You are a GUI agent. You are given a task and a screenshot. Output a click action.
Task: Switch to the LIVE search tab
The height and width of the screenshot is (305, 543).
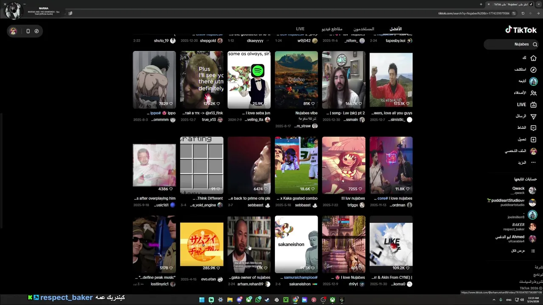tap(300, 29)
